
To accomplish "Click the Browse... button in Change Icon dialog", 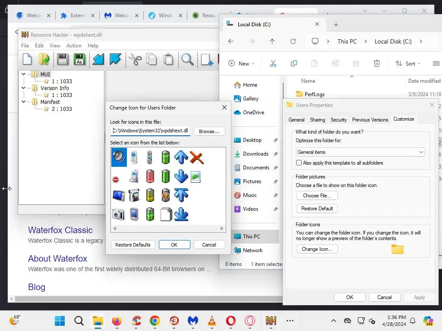I will [209, 131].
